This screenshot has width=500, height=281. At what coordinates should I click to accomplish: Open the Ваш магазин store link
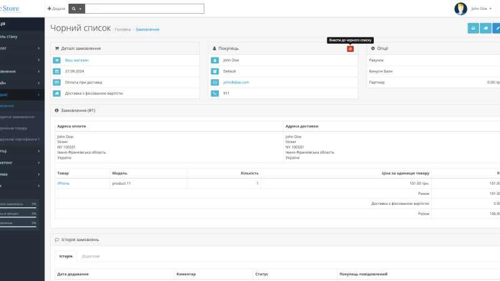coord(77,60)
